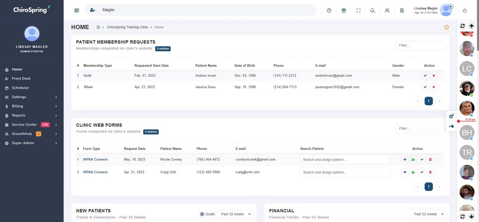479x222 pixels.
Task: Toggle fullscreen mode icon
Action: pos(358,10)
